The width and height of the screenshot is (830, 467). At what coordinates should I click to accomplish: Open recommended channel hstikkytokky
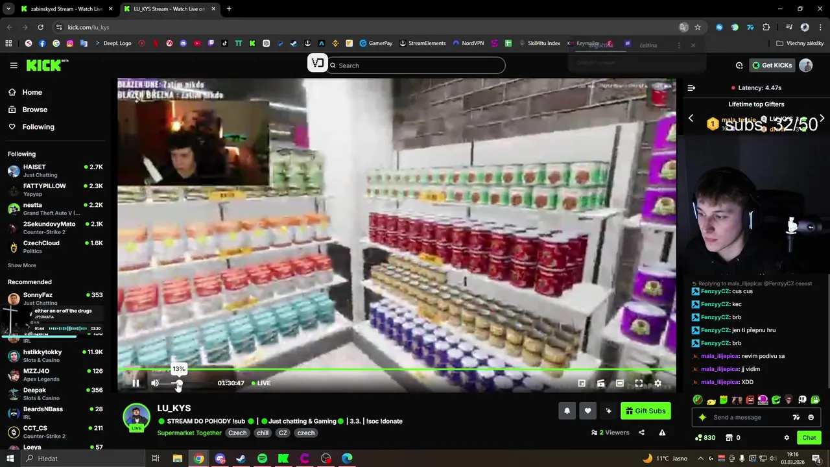(55, 355)
